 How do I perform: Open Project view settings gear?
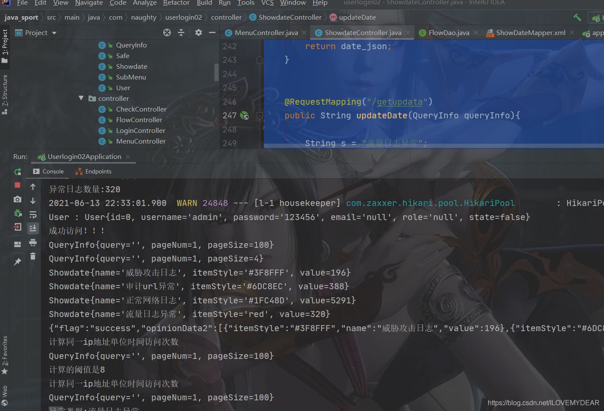point(198,32)
